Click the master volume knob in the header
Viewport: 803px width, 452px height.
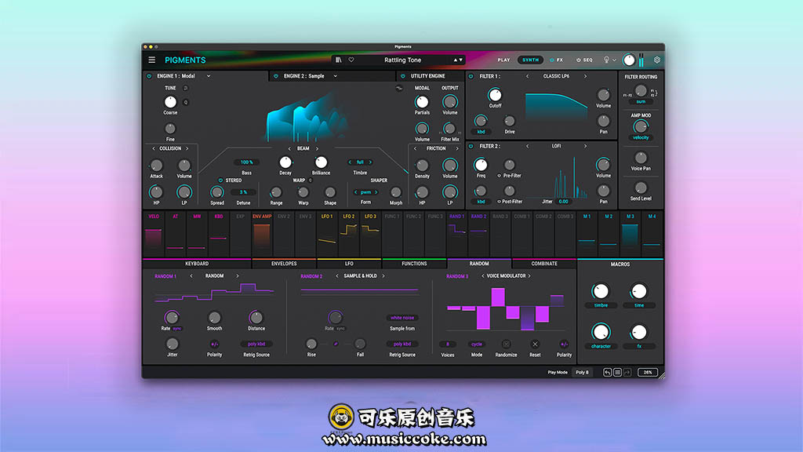tap(629, 60)
